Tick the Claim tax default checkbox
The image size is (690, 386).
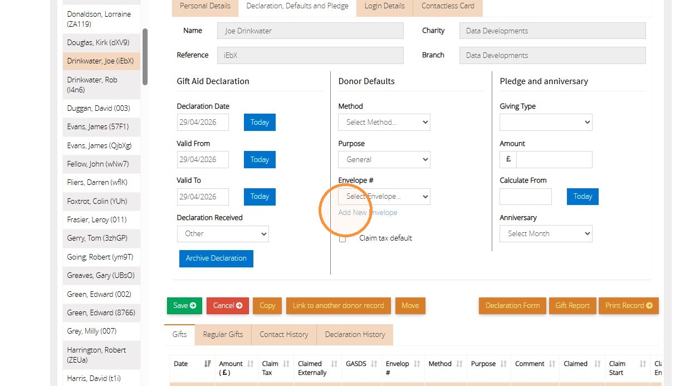coord(342,238)
